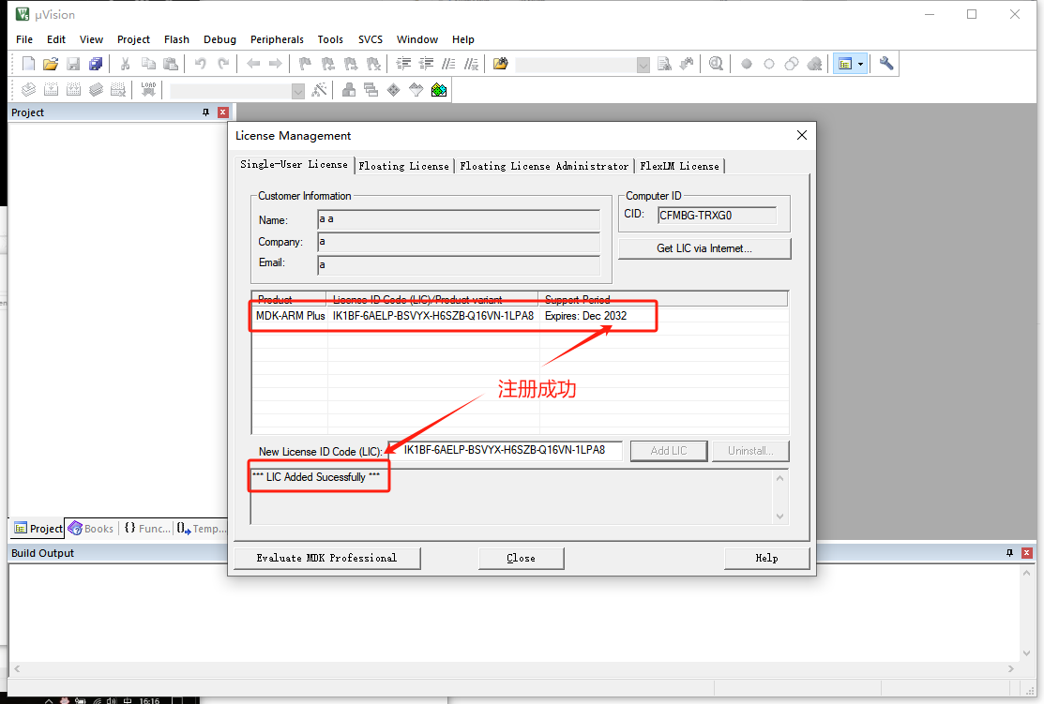1044x704 pixels.
Task: Click the Redo arrow icon
Action: (x=223, y=64)
